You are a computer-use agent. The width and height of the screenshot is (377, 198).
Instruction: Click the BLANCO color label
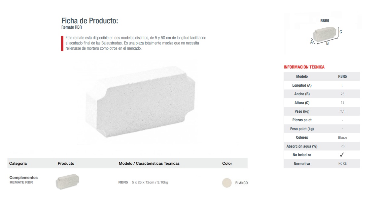(241, 183)
